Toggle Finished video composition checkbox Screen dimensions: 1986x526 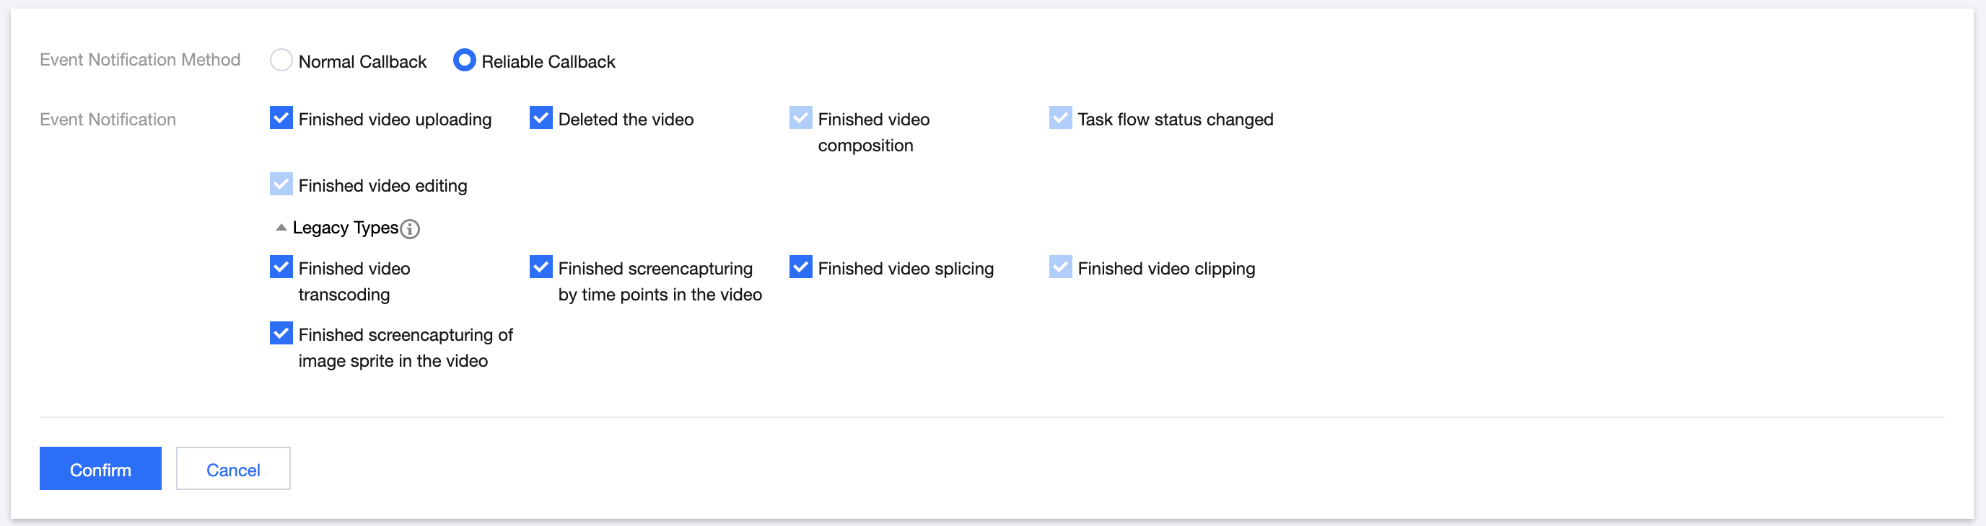[x=801, y=118]
